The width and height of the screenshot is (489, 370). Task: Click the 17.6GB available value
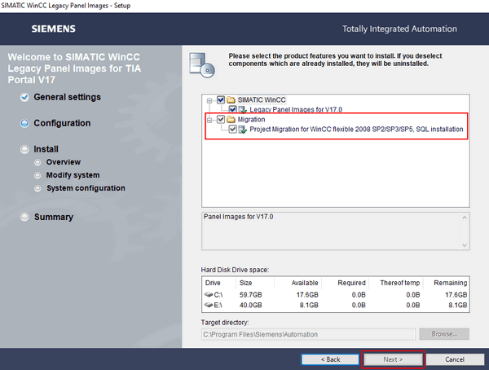click(307, 294)
